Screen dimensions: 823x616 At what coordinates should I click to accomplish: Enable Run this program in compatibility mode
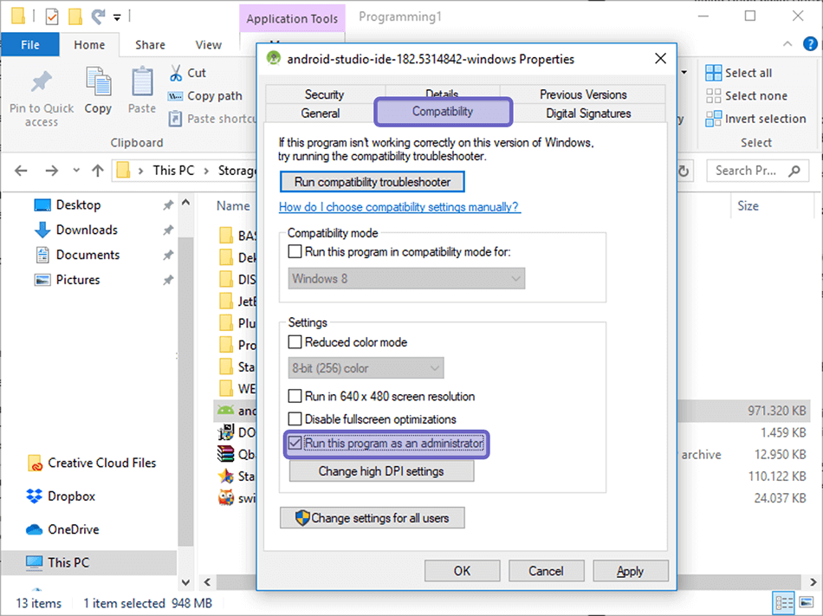[x=295, y=252]
